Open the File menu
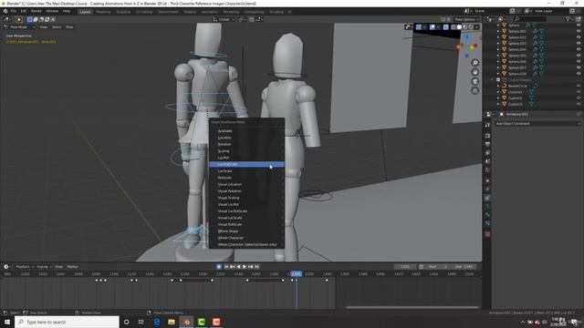The height and width of the screenshot is (328, 584). [x=14, y=11]
